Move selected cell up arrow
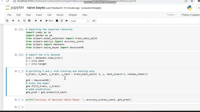200x112 pixels. pyautogui.click(x=36, y=21)
